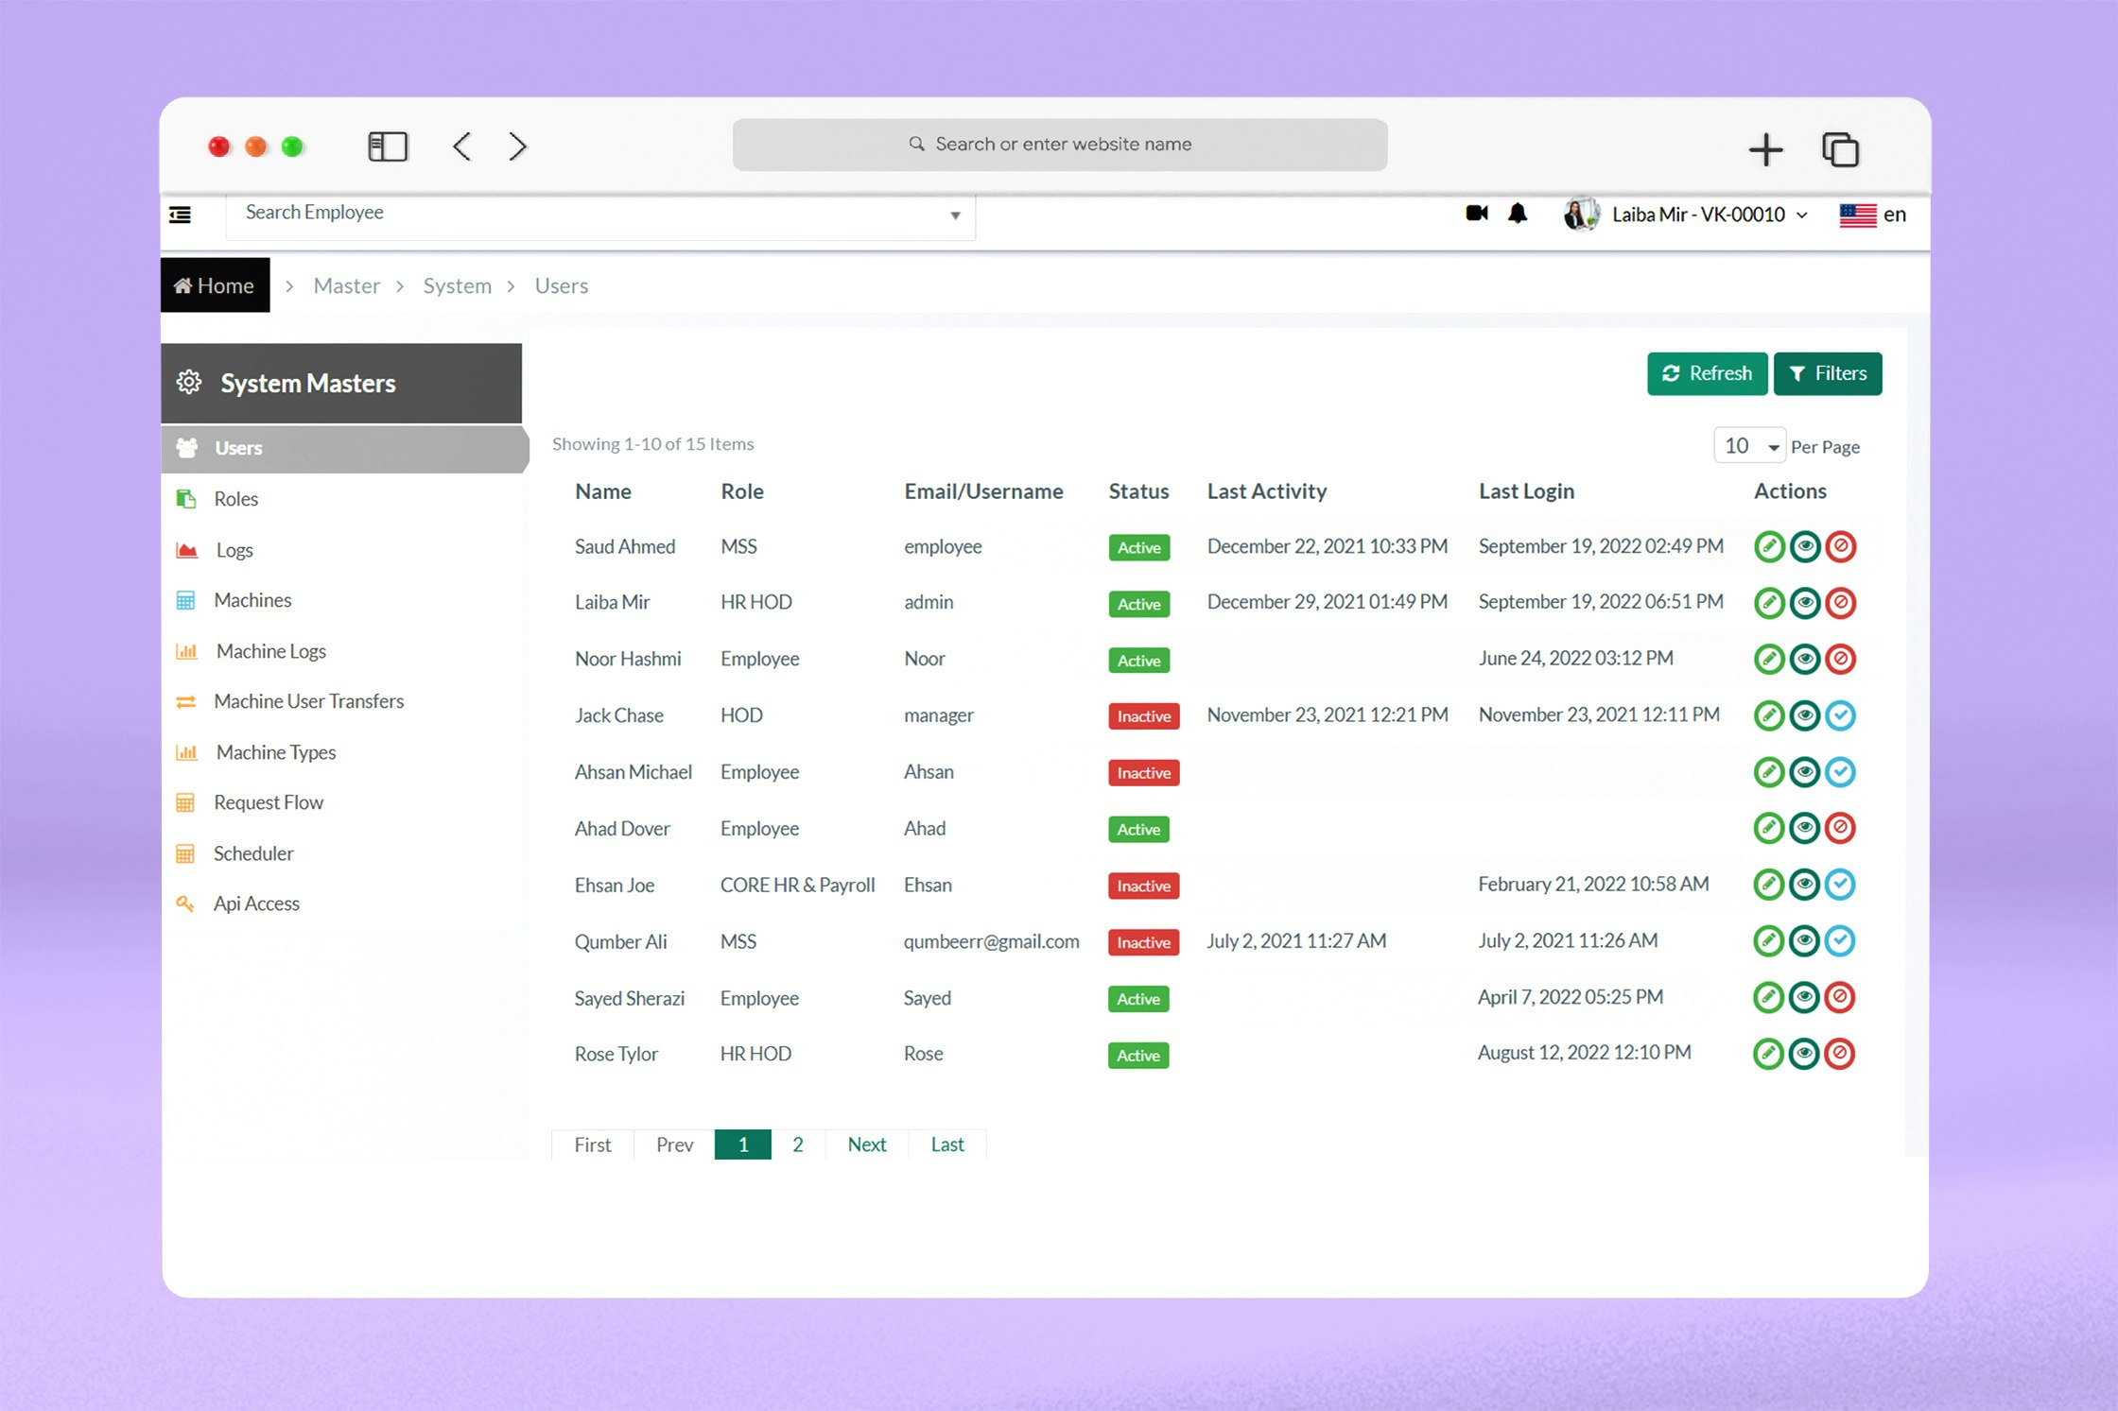2118x1411 pixels.
Task: Click the edit pencil icon for Laiba Mir row
Action: click(x=1769, y=603)
